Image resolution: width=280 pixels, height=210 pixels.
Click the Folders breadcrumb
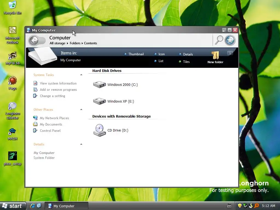point(75,43)
